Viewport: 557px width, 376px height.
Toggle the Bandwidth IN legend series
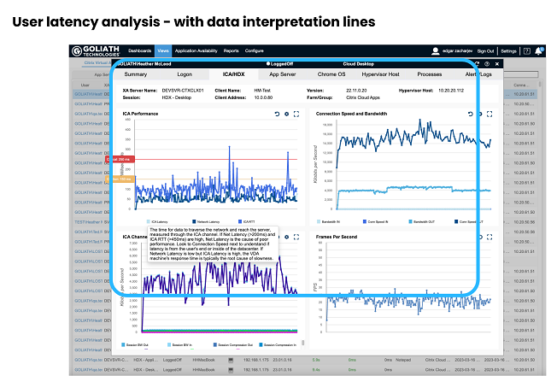point(329,222)
